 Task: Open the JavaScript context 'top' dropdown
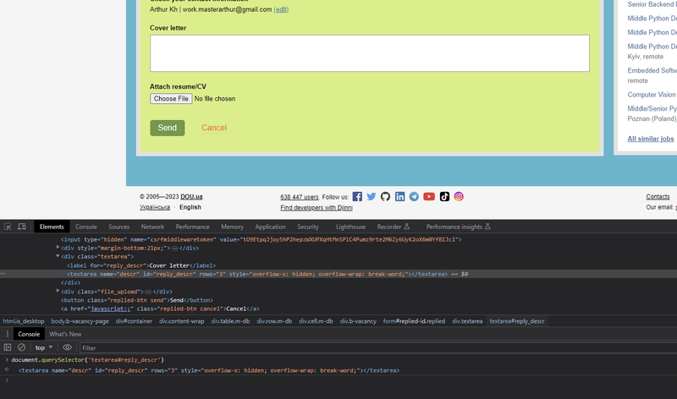43,347
